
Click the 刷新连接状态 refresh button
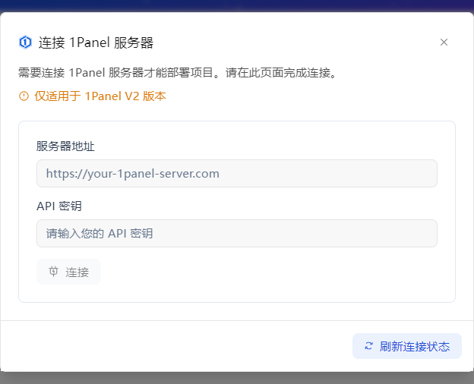[x=407, y=346]
